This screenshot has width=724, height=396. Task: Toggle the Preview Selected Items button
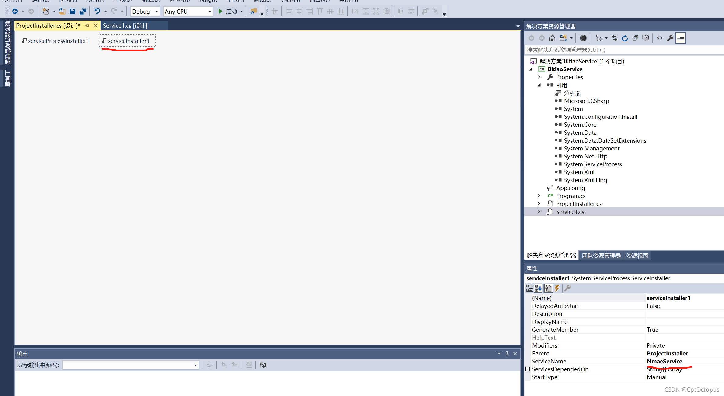(x=681, y=38)
